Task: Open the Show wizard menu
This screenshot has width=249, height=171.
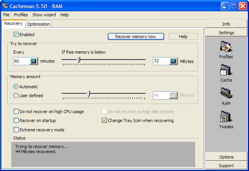Action: [44, 15]
